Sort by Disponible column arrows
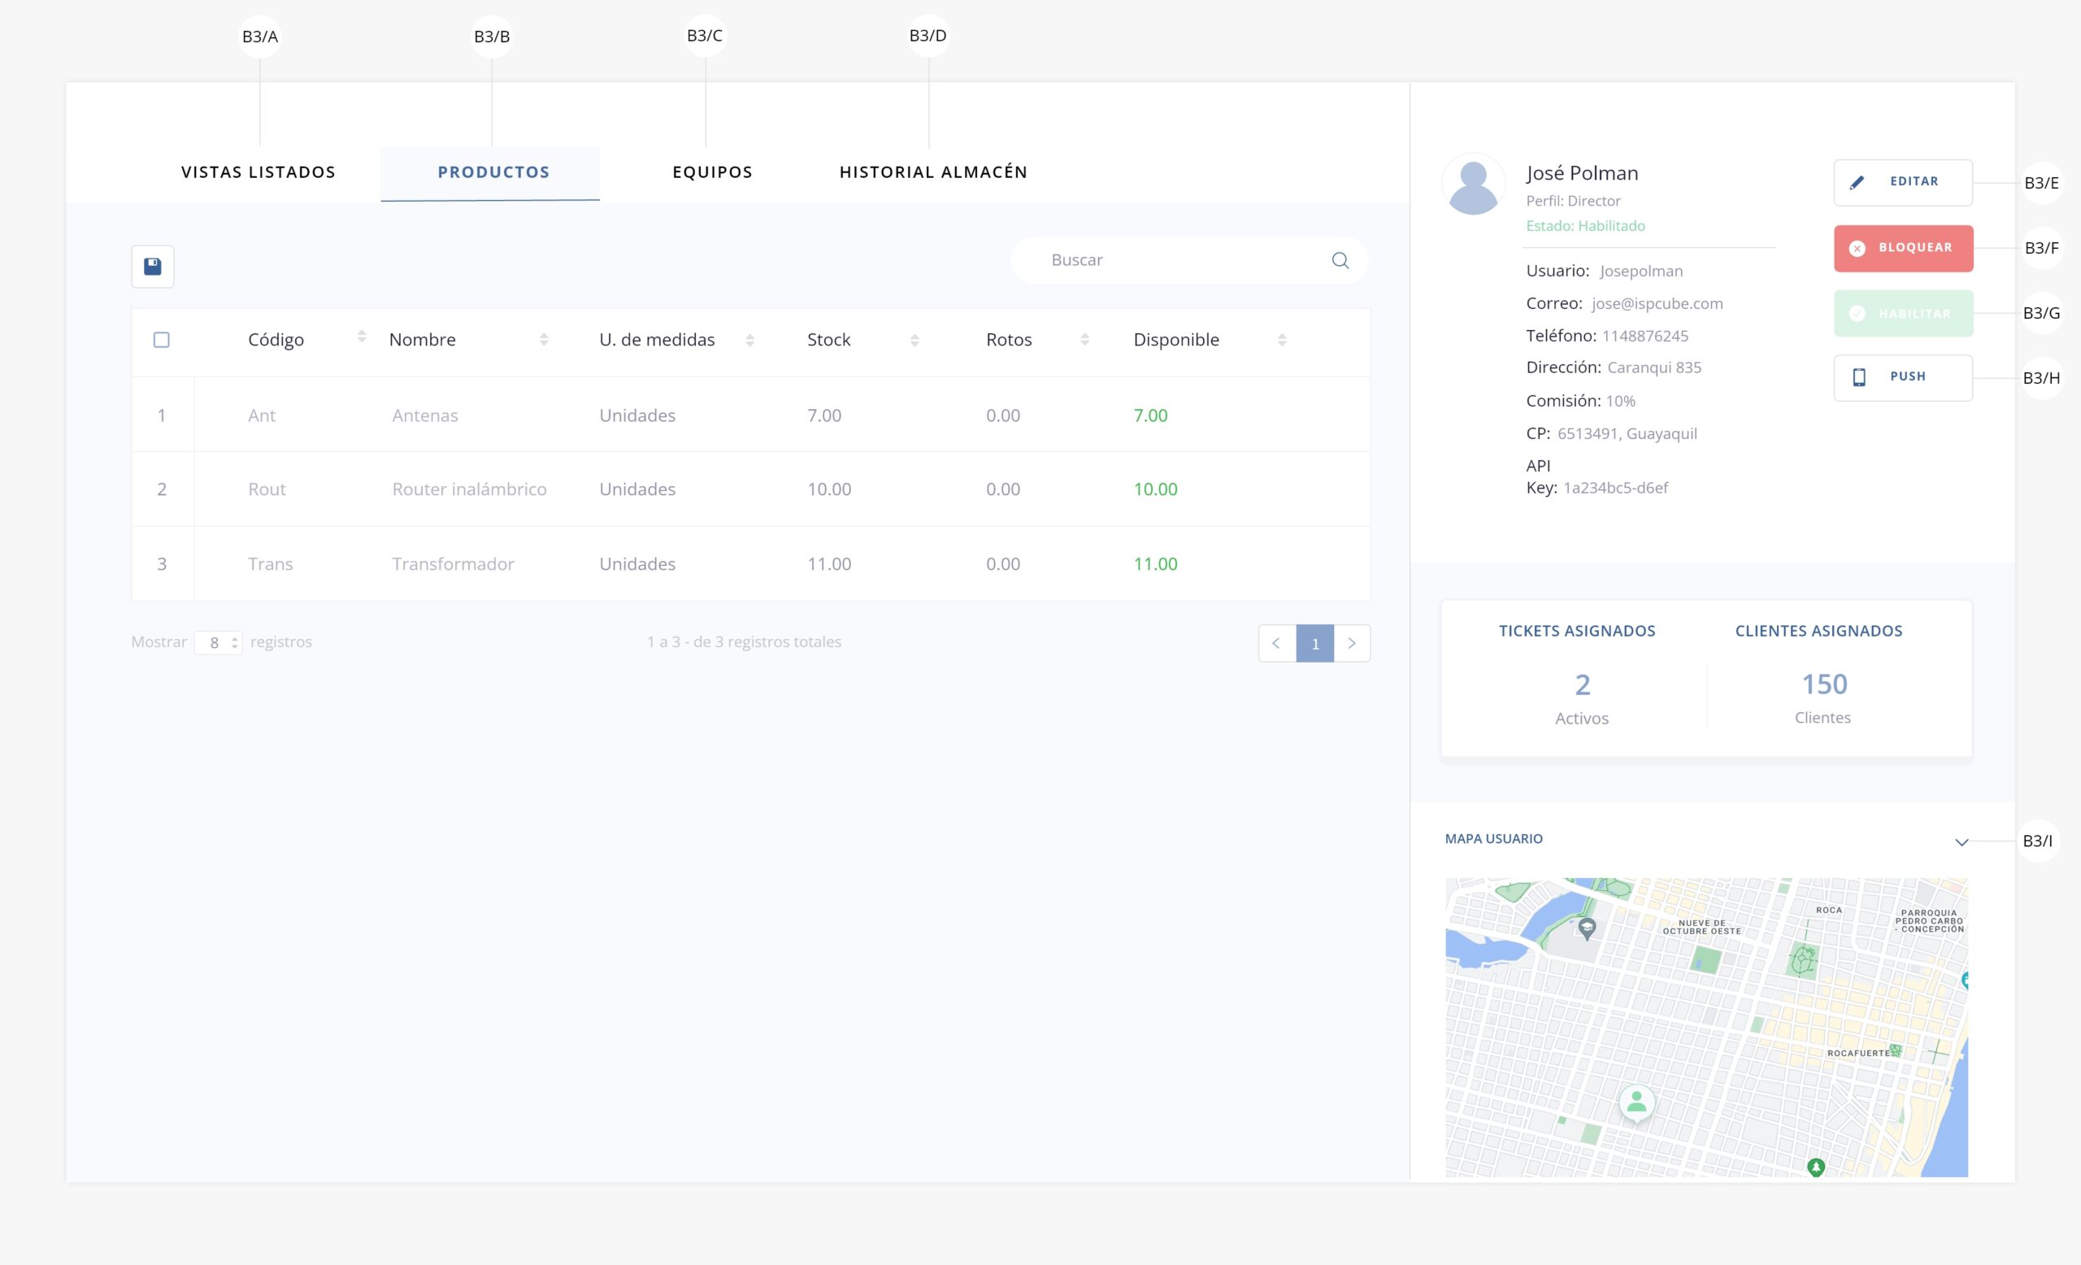This screenshot has width=2081, height=1265. [1282, 341]
